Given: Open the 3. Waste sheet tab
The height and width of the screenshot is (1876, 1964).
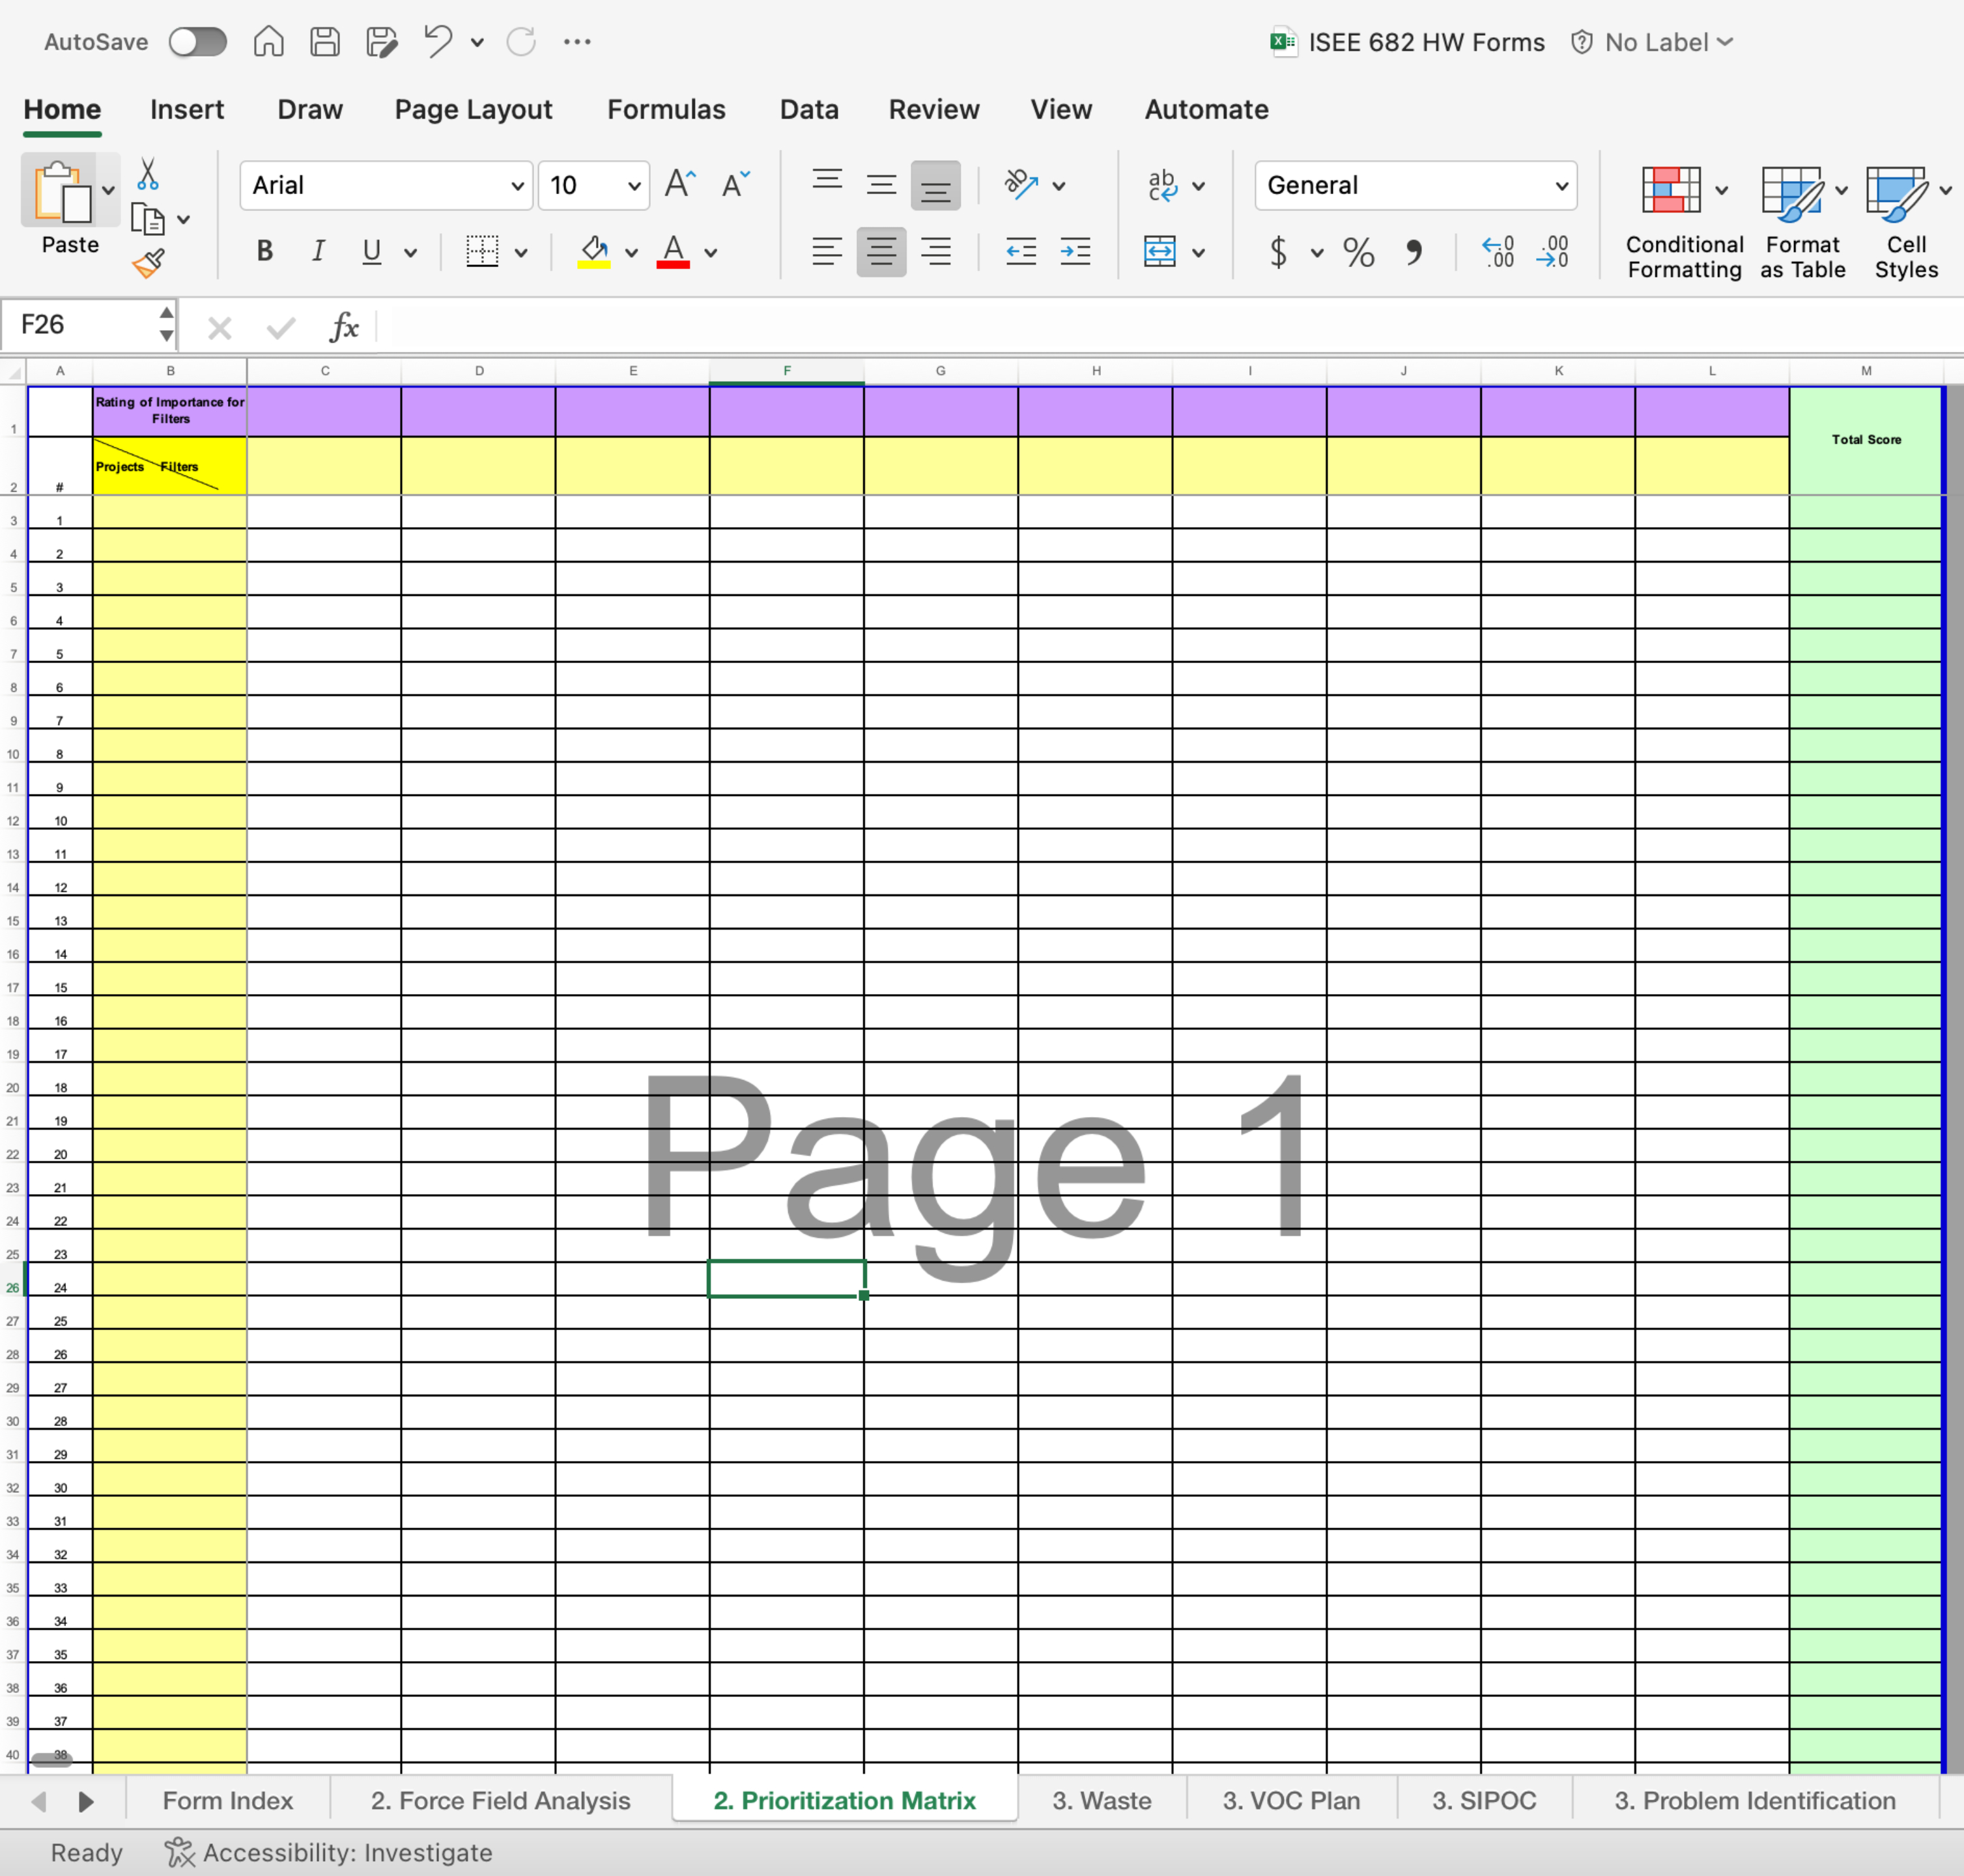Looking at the screenshot, I should [1100, 1800].
